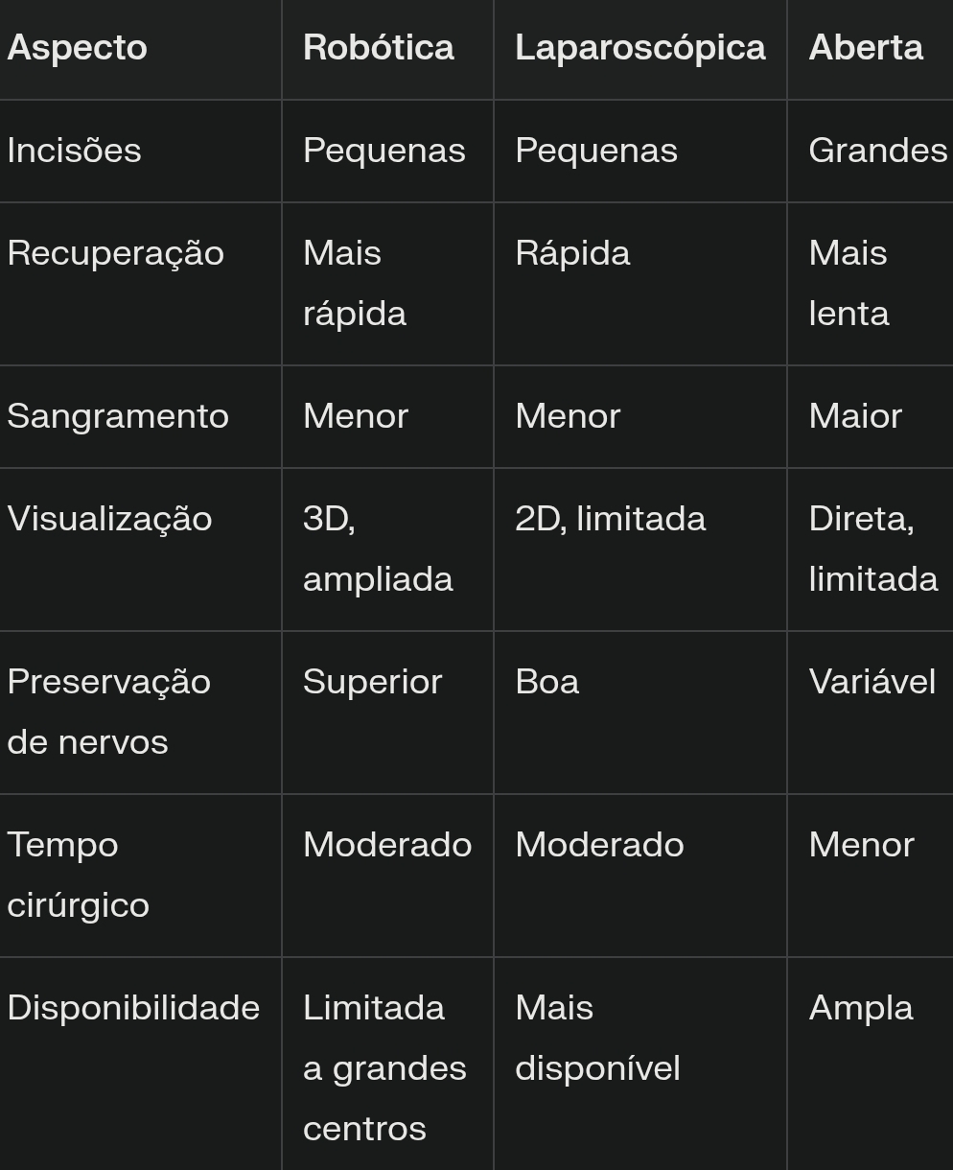Click the 3D, ampliada cell
Screen dimensions: 953x1170
(378, 549)
